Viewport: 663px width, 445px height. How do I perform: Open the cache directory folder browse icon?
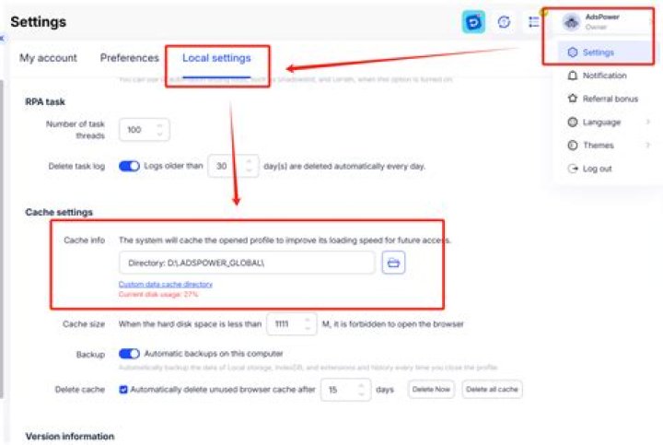[393, 263]
